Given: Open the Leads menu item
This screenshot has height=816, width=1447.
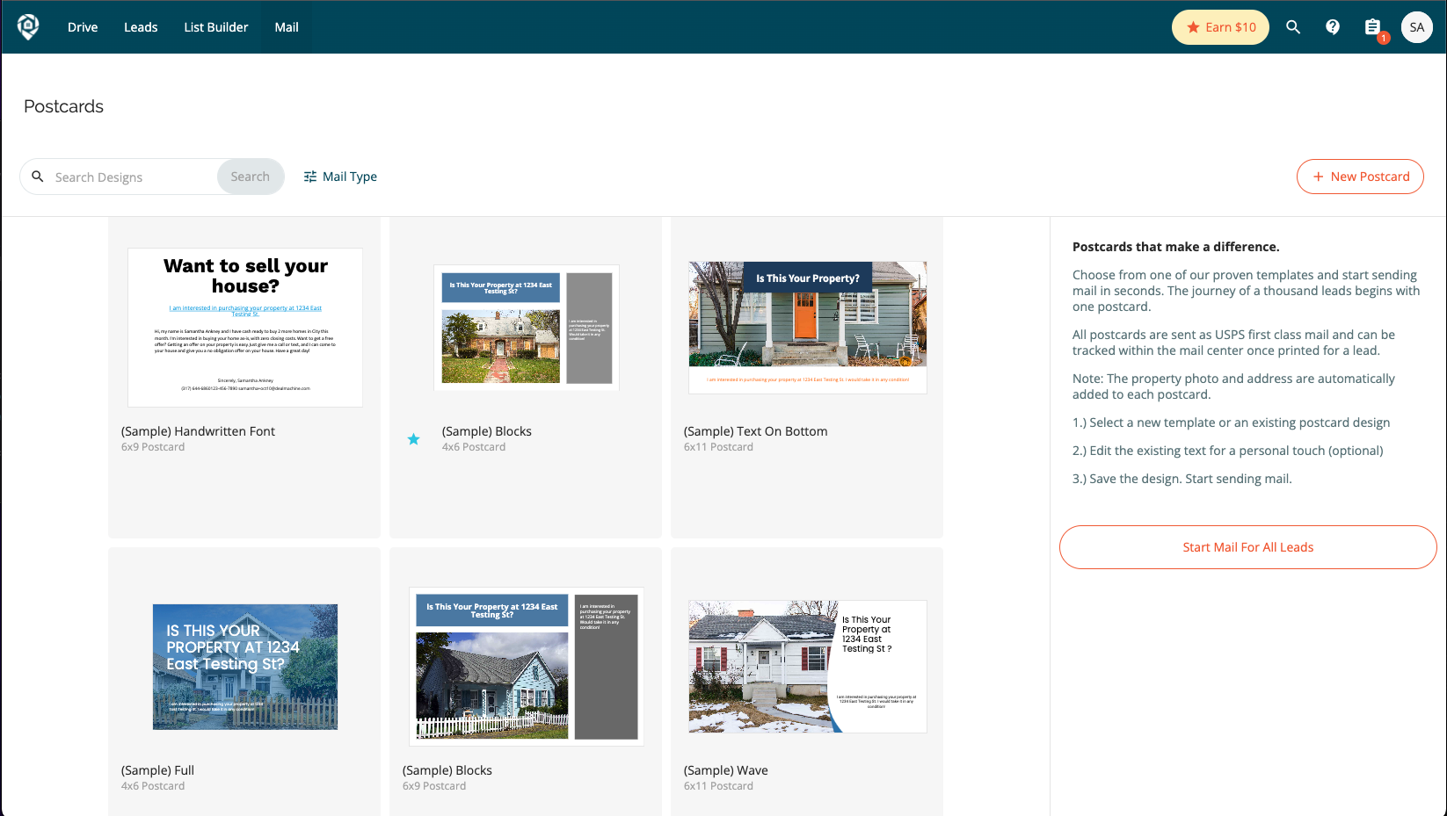Looking at the screenshot, I should pos(141,27).
